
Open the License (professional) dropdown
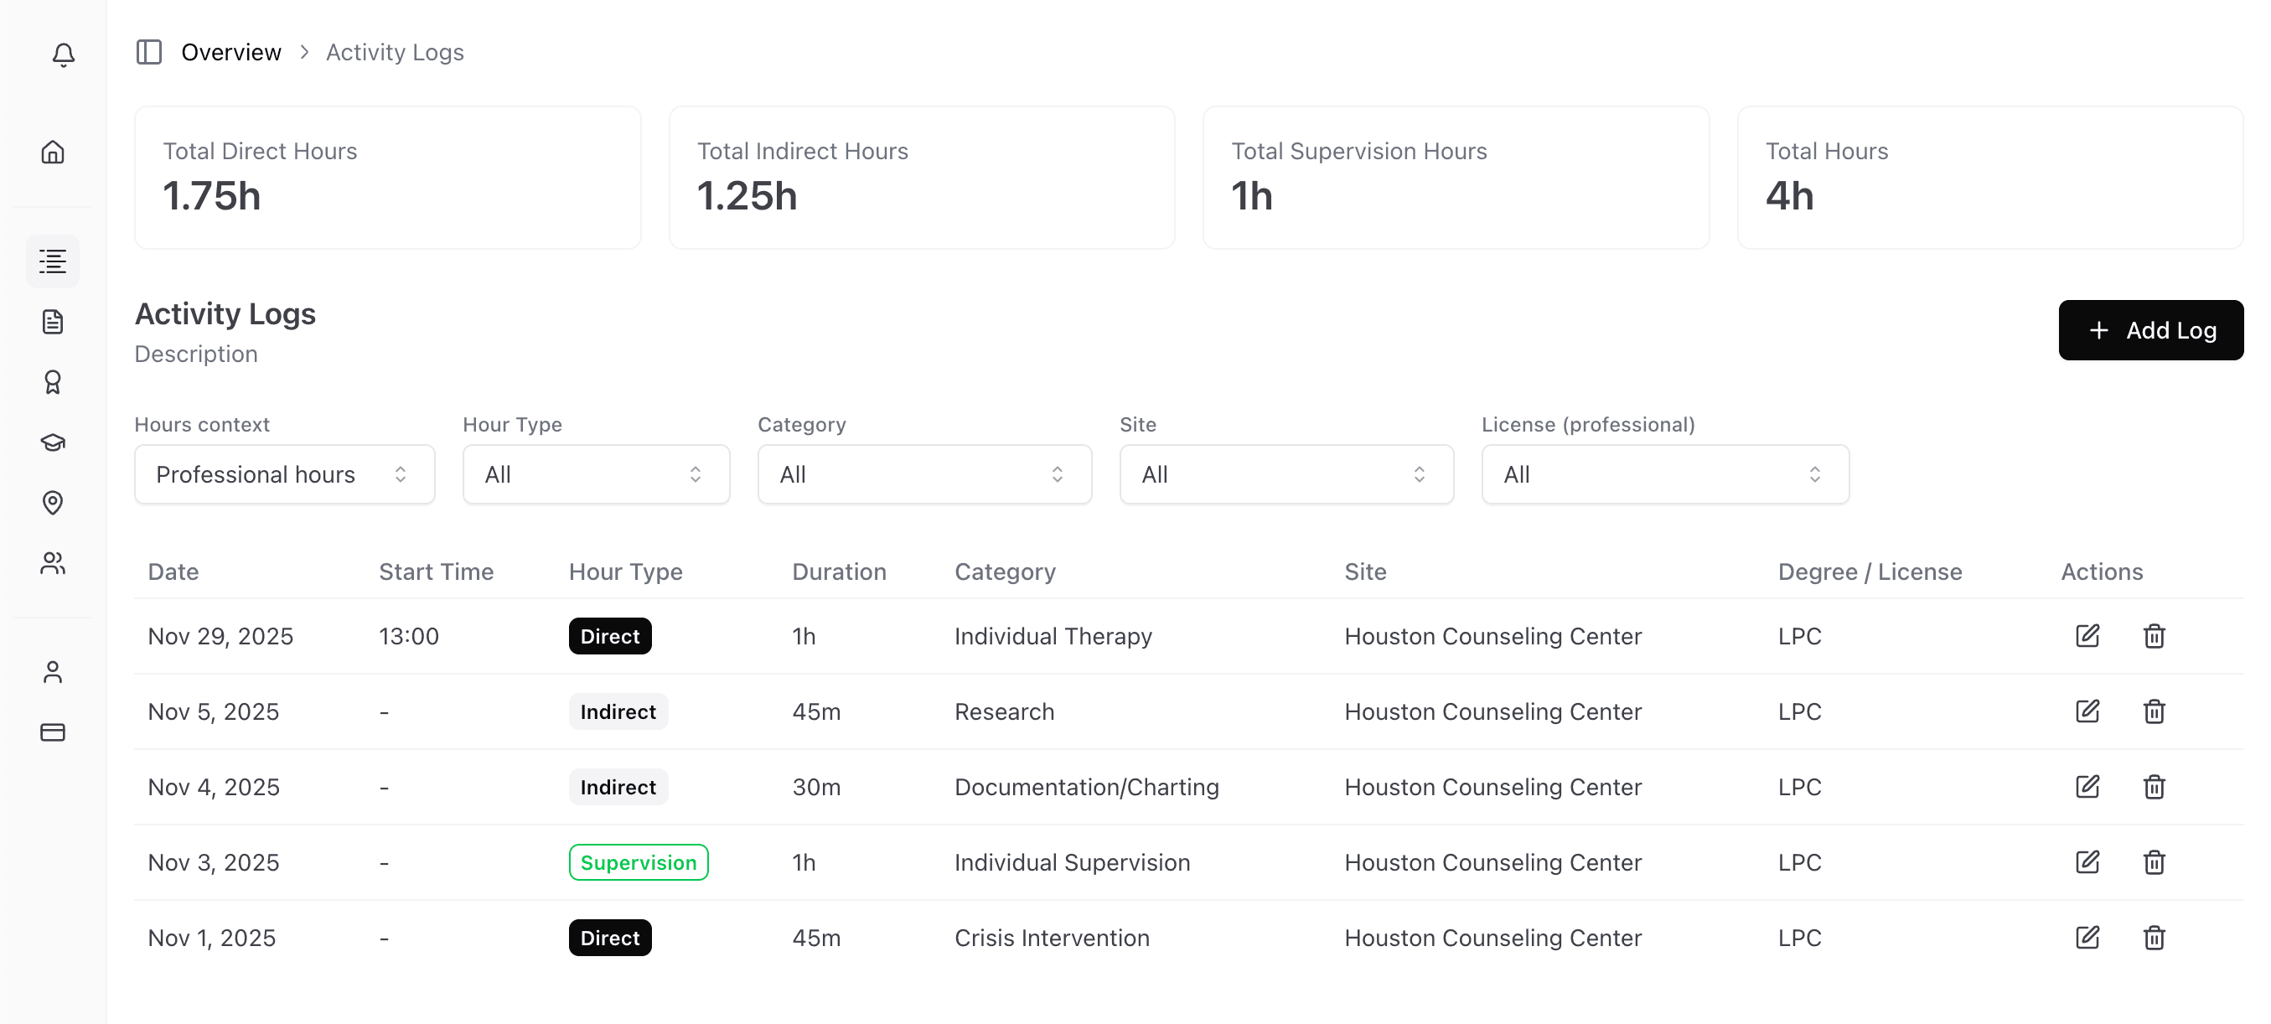click(x=1664, y=474)
